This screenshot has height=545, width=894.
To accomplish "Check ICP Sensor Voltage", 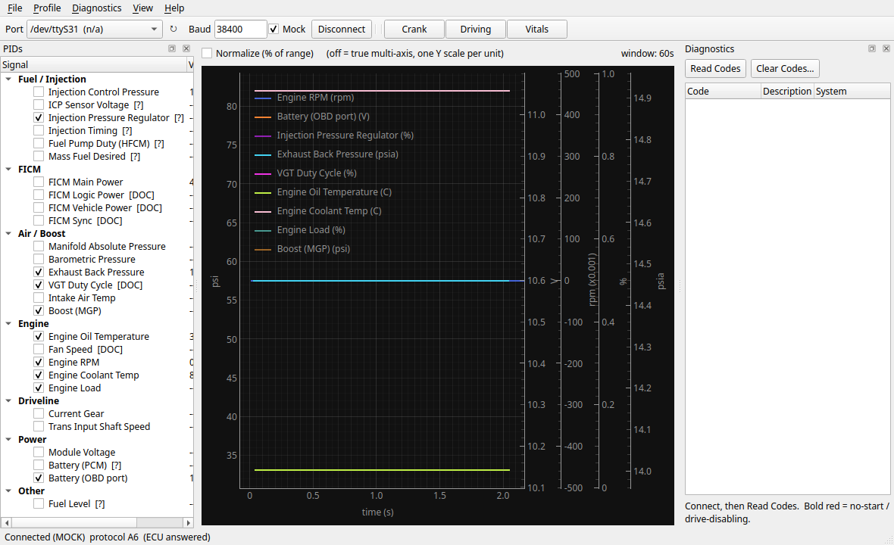I will (39, 104).
